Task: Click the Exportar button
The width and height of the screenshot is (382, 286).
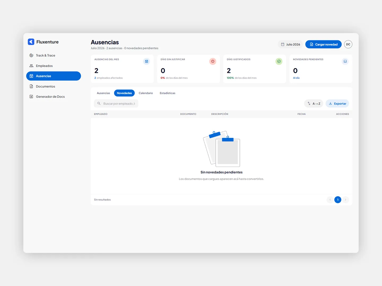Action: click(337, 104)
